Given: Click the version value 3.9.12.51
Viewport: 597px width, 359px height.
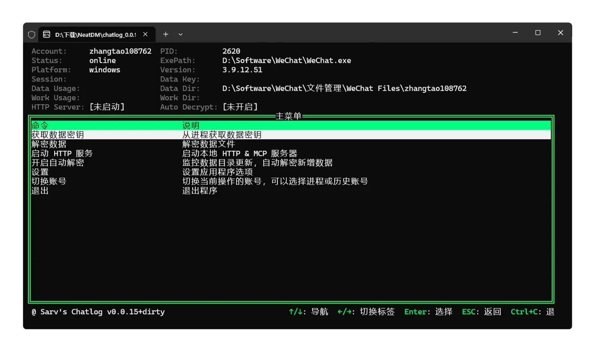Looking at the screenshot, I should 242,70.
